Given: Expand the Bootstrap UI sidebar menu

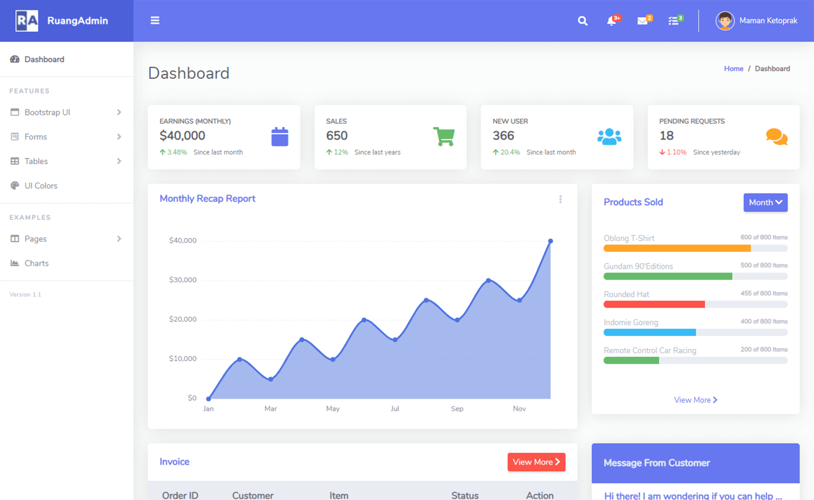Looking at the screenshot, I should pyautogui.click(x=65, y=112).
